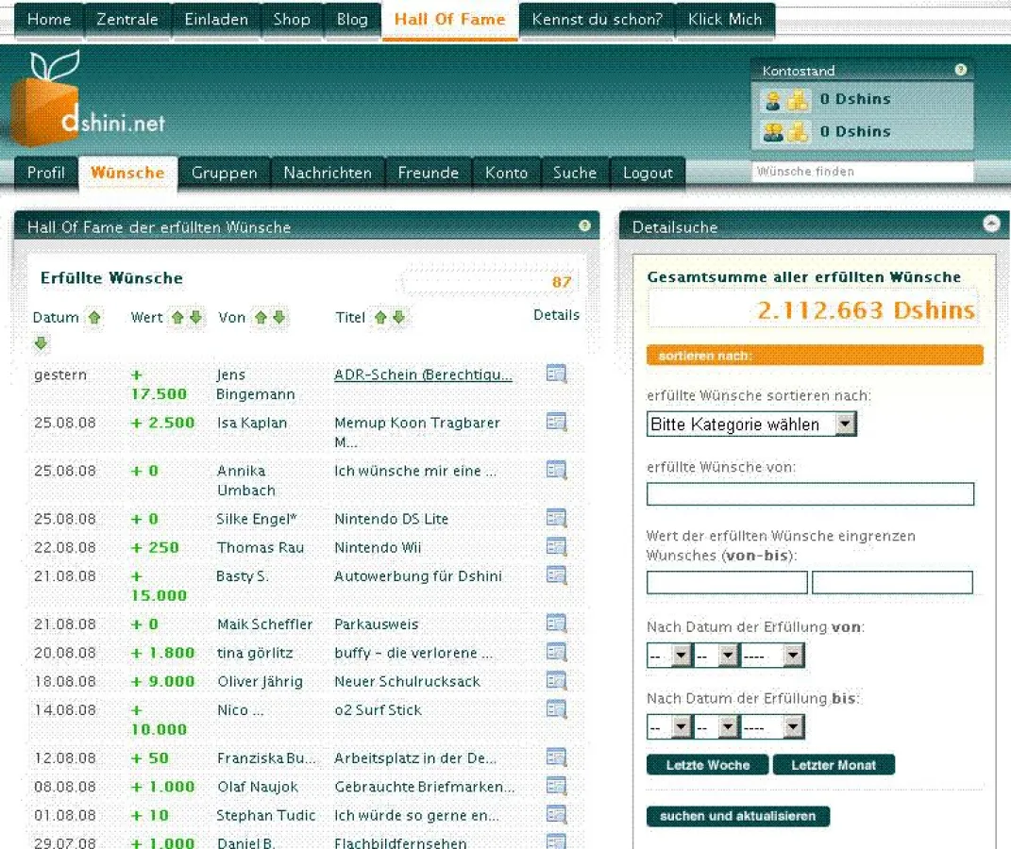Collapse the Detailsuche panel

click(990, 224)
